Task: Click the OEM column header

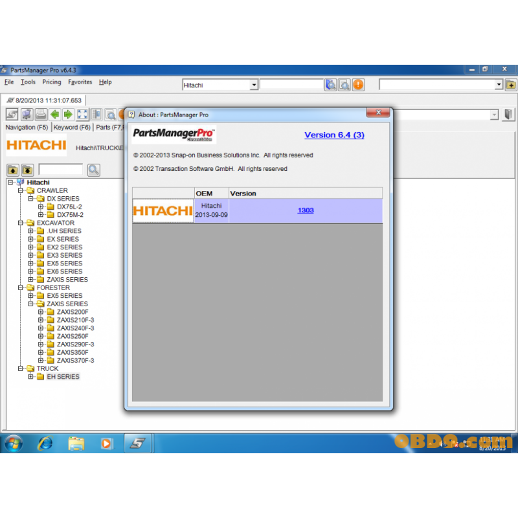Action: (x=212, y=193)
